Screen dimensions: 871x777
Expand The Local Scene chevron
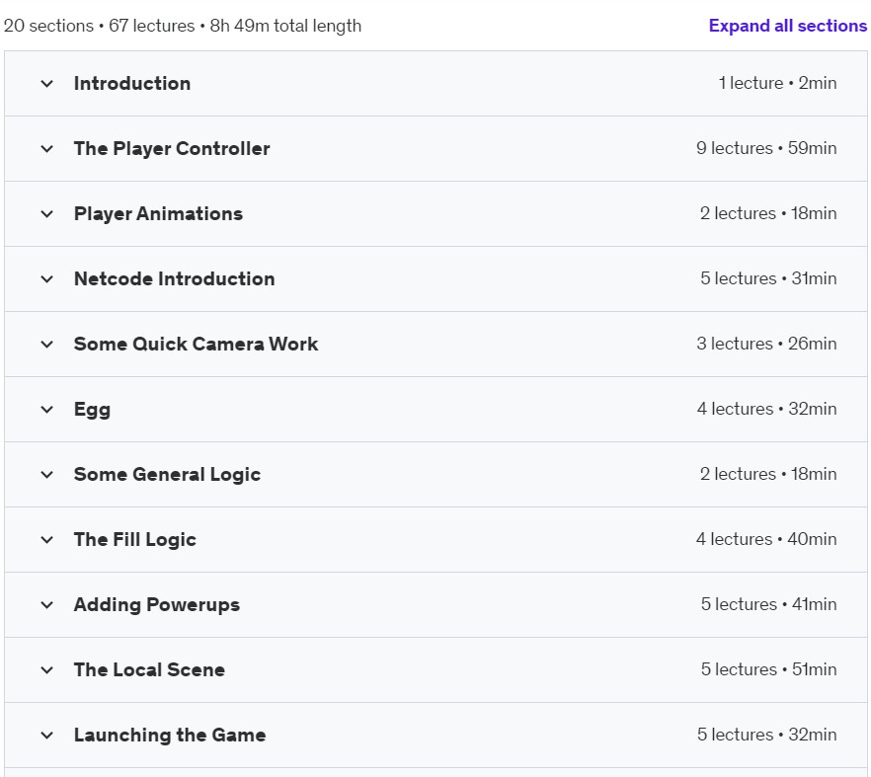47,669
